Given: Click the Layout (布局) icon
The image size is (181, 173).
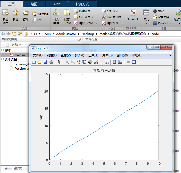Looking at the screenshot, I should (146, 12).
